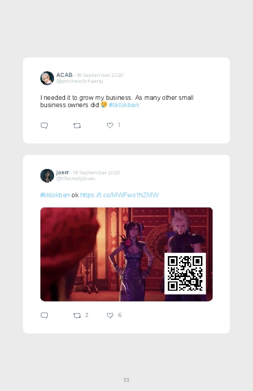Screen dimensions: 253x391
Task: Open the embedded game screenshot image
Action: point(126,254)
